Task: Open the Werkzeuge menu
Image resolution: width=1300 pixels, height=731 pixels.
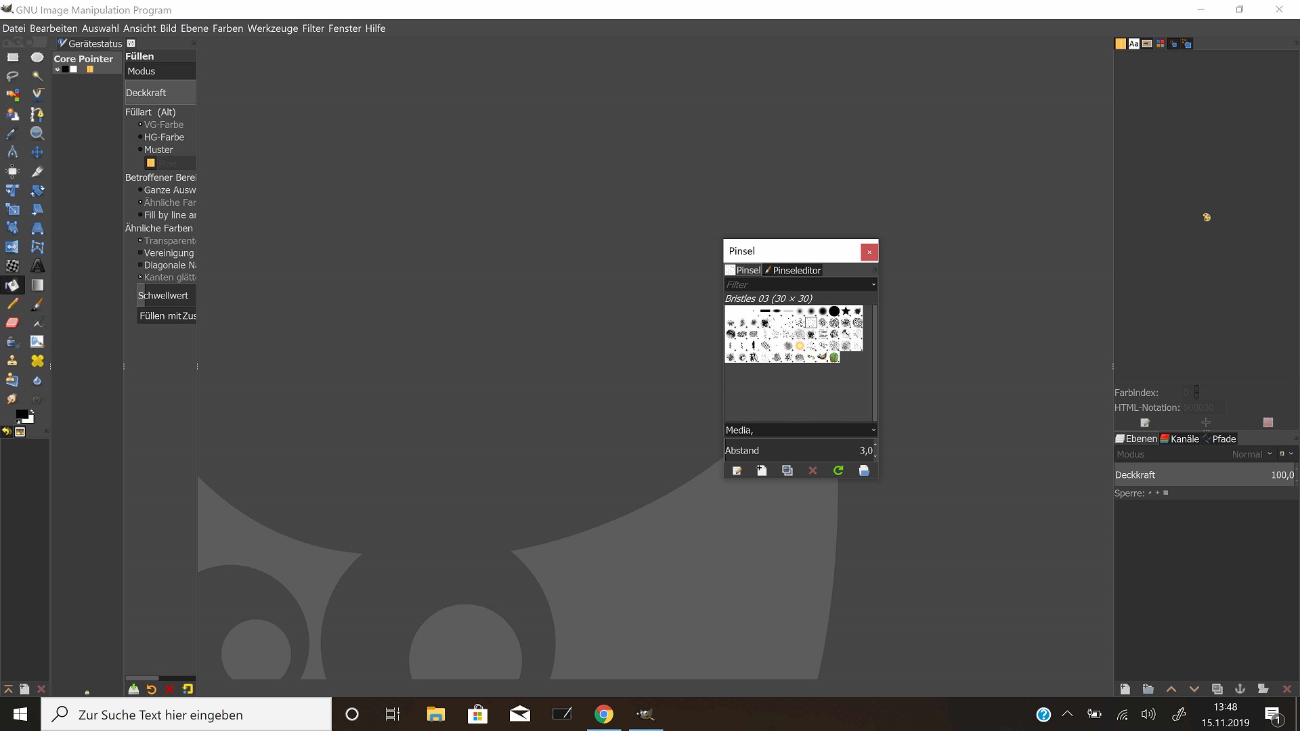Action: (x=272, y=28)
